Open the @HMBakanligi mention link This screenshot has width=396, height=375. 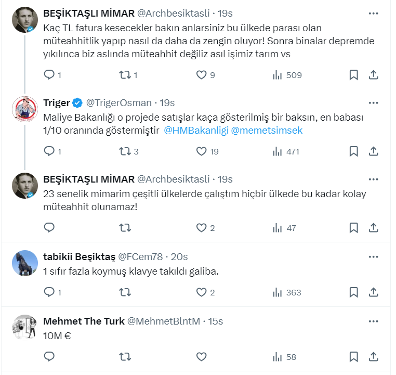pyautogui.click(x=196, y=131)
